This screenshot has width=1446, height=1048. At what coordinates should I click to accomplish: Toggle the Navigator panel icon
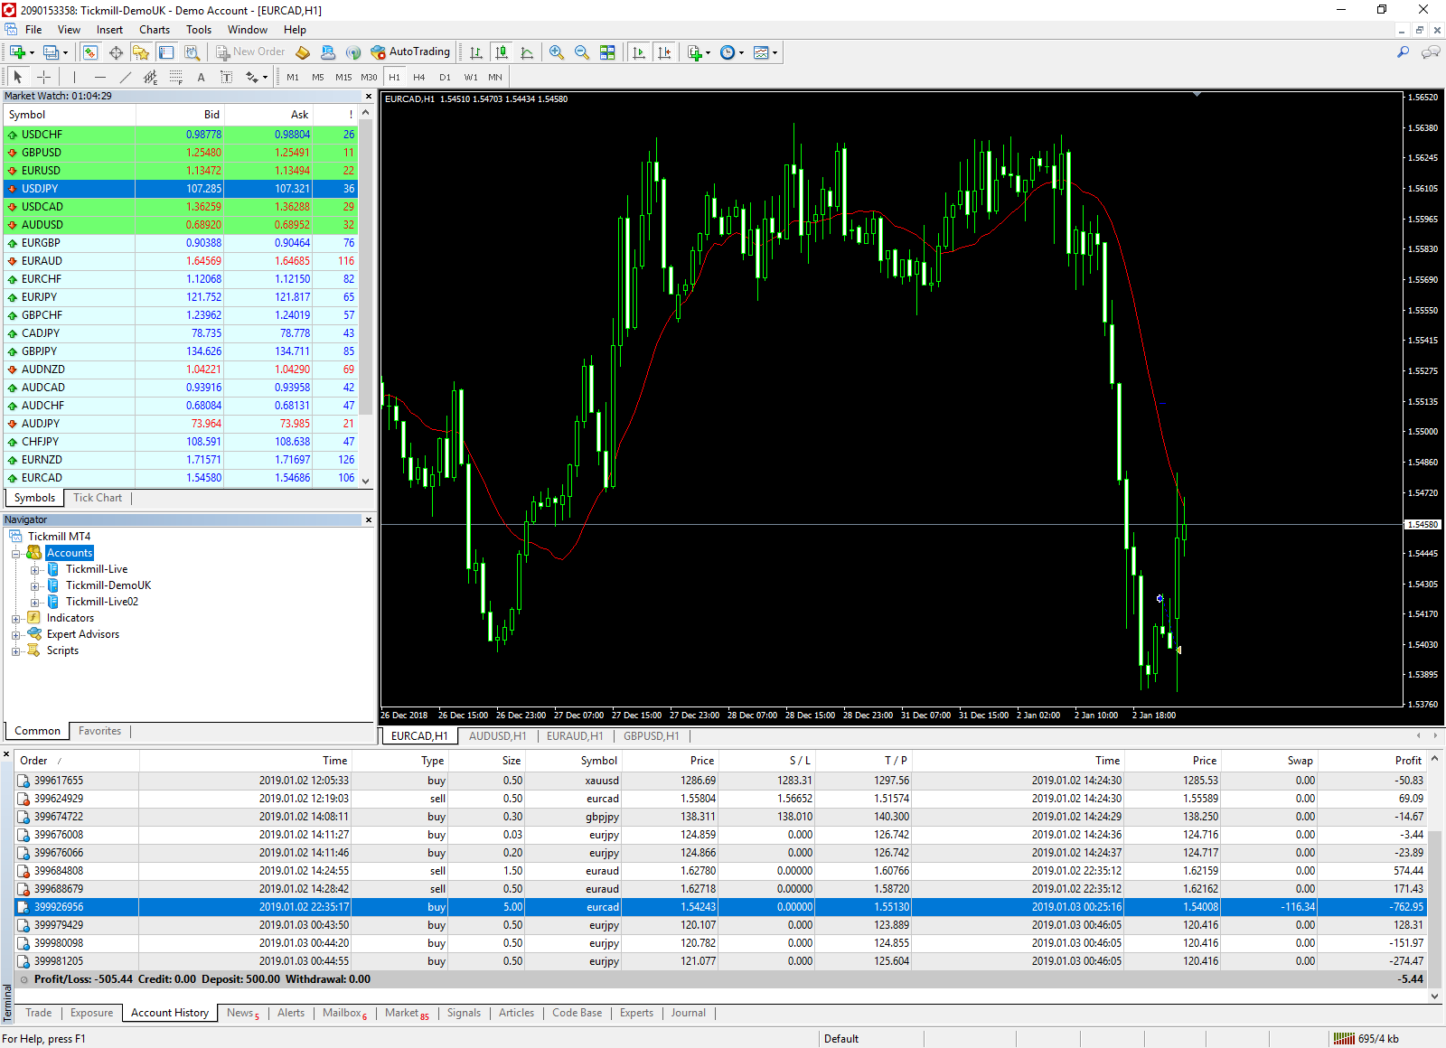(141, 52)
